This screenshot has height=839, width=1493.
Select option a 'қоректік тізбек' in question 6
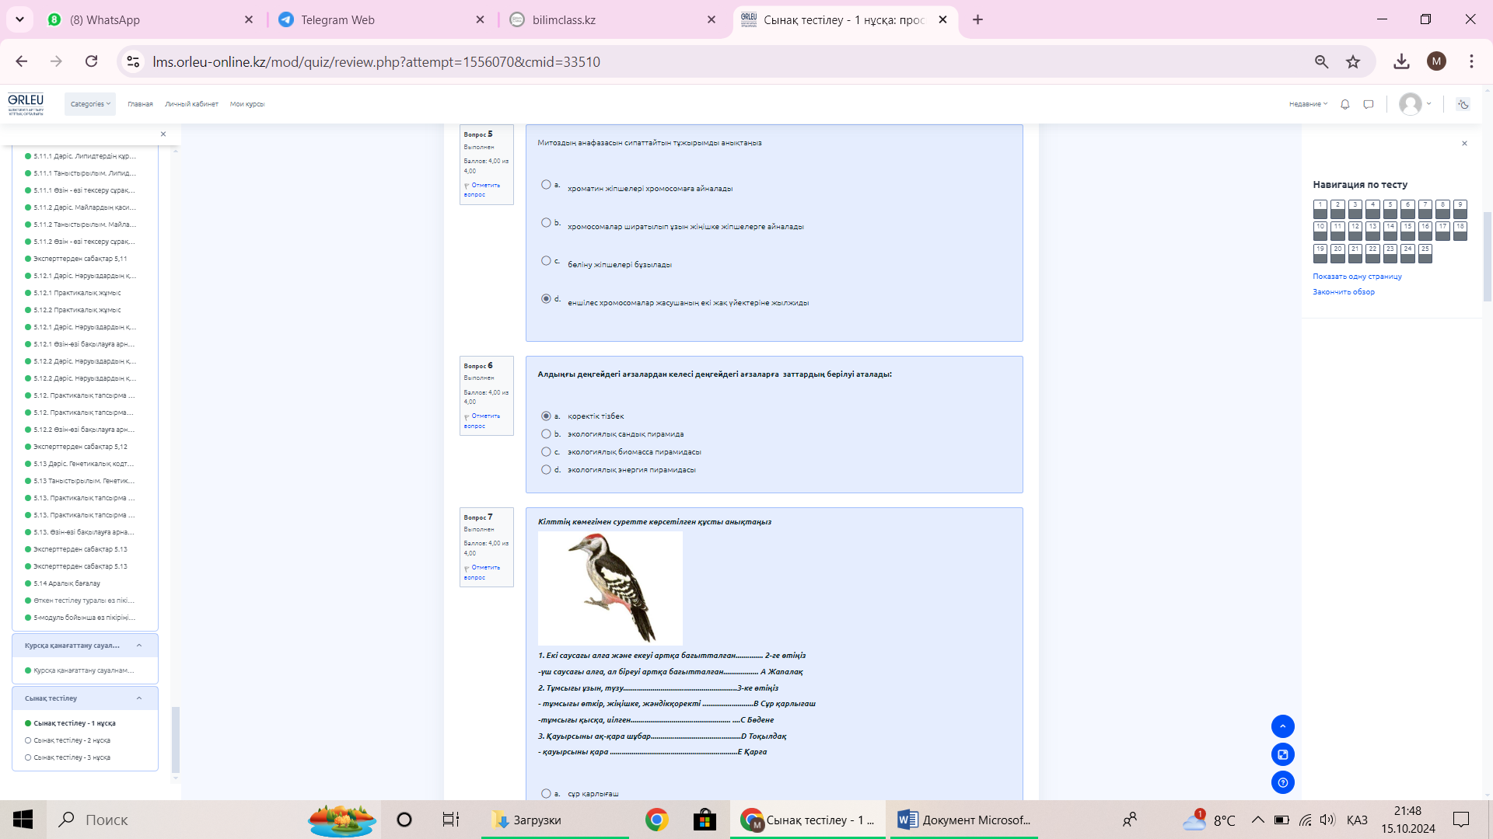(x=546, y=416)
